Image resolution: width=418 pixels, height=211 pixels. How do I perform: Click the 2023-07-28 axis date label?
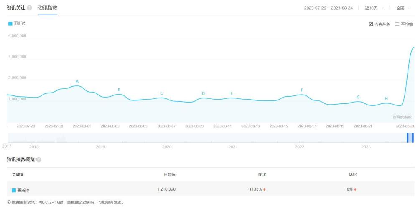[x=25, y=126]
